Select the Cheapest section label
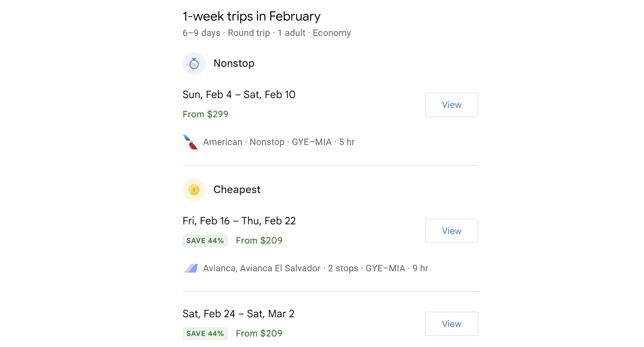Image resolution: width=644 pixels, height=347 pixels. pos(237,190)
